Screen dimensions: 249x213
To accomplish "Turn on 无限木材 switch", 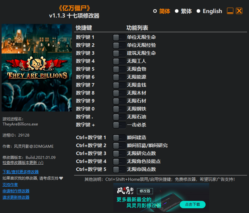I will click(x=119, y=93).
